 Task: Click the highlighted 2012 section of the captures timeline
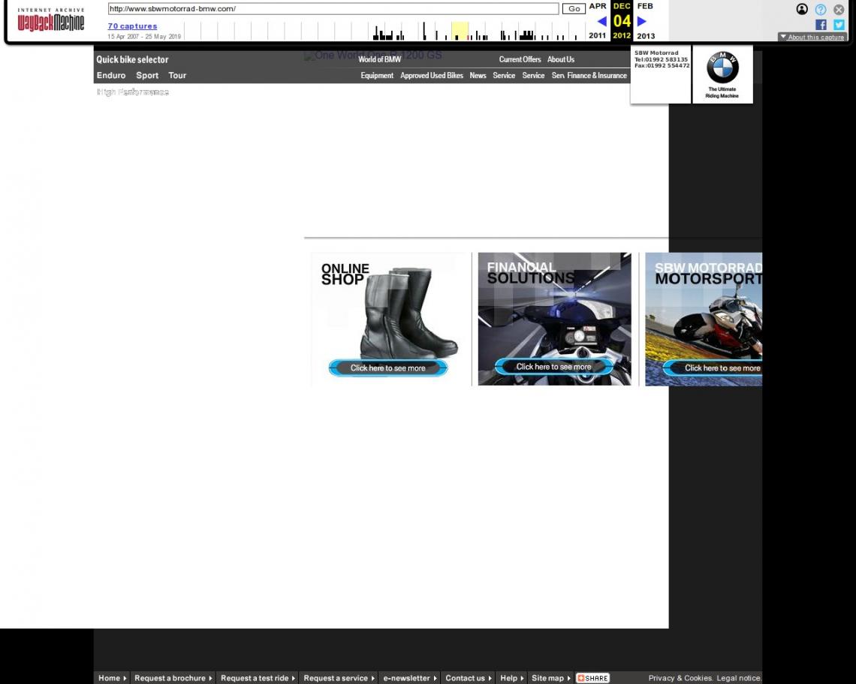[460, 31]
